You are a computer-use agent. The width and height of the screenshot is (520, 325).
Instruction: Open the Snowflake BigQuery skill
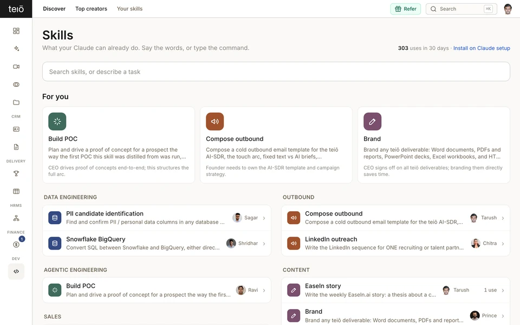coord(157,243)
